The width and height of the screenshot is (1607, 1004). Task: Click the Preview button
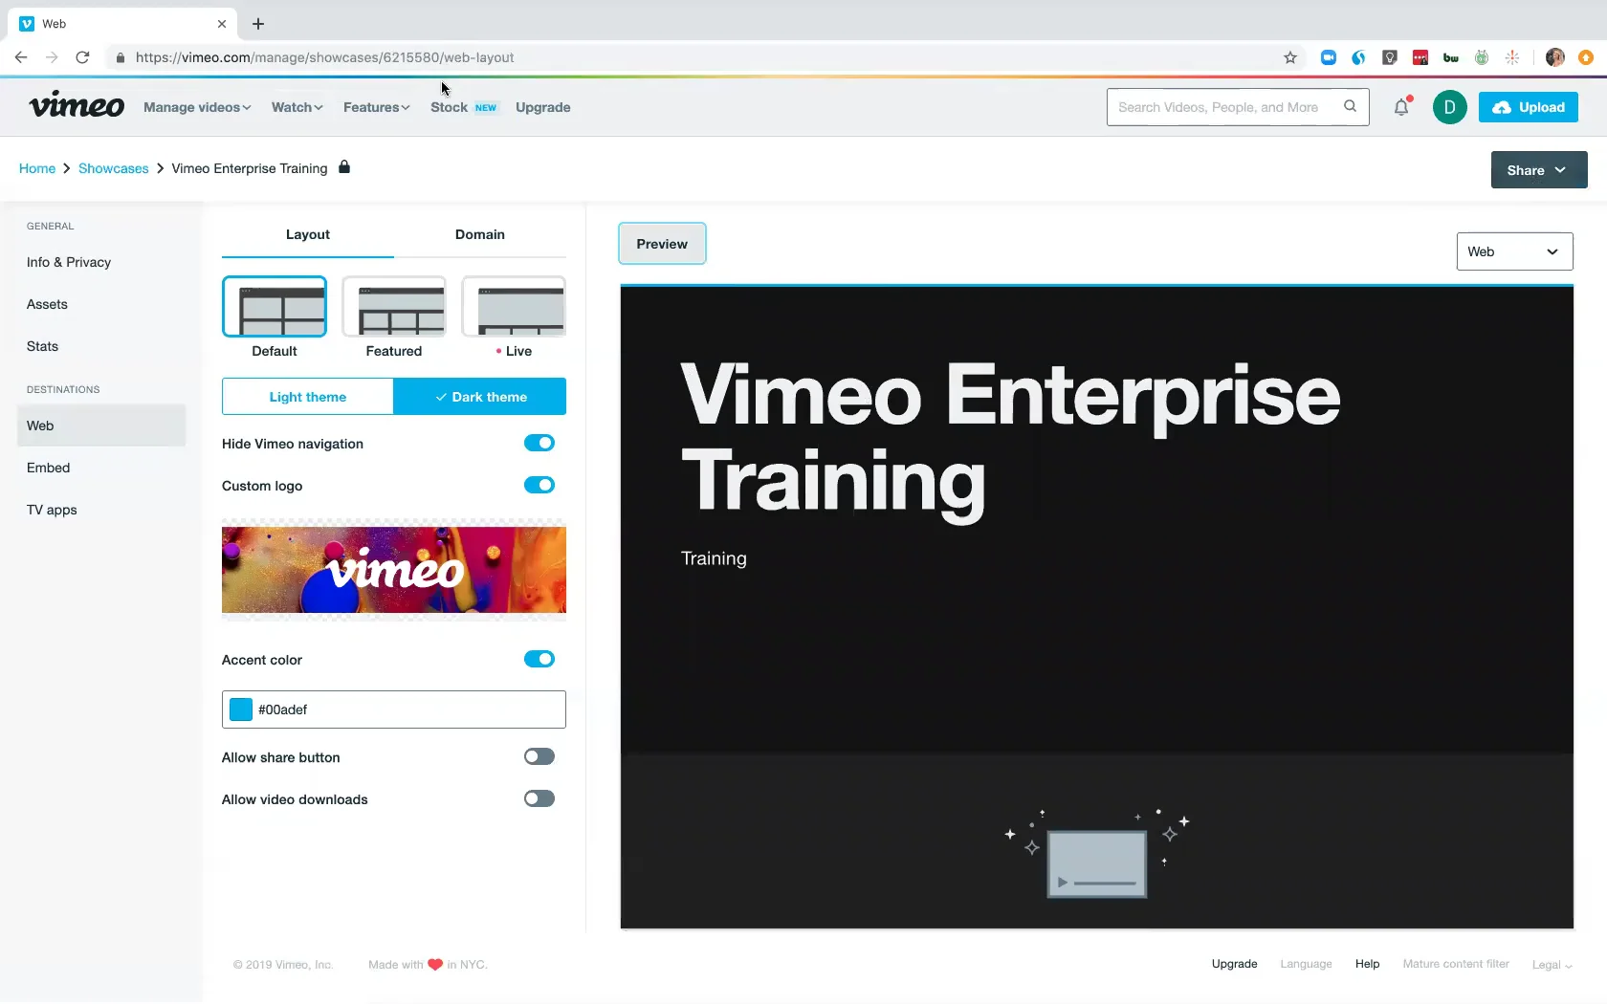(662, 244)
